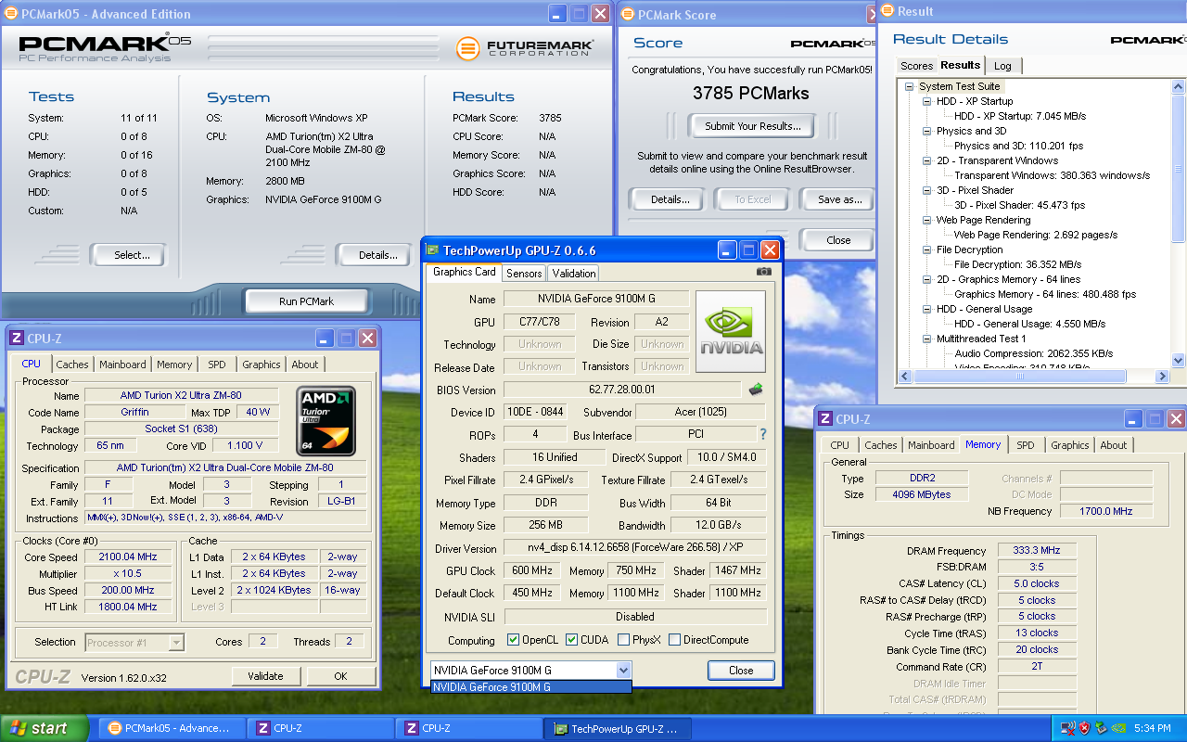1187x742 pixels.
Task: Click the NVIDIA logo in GPU-Z
Action: (x=731, y=333)
